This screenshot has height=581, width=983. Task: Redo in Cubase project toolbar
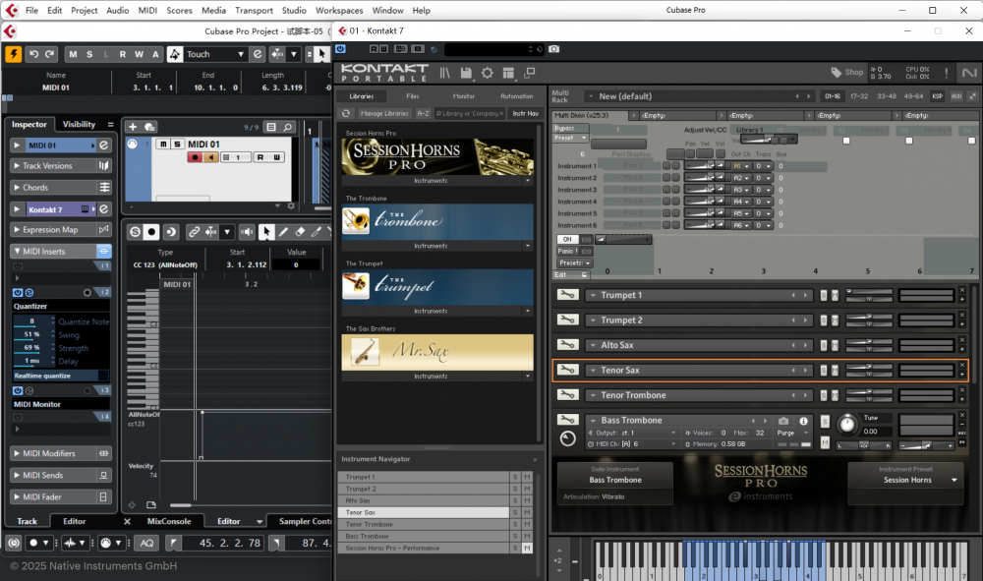(x=49, y=54)
